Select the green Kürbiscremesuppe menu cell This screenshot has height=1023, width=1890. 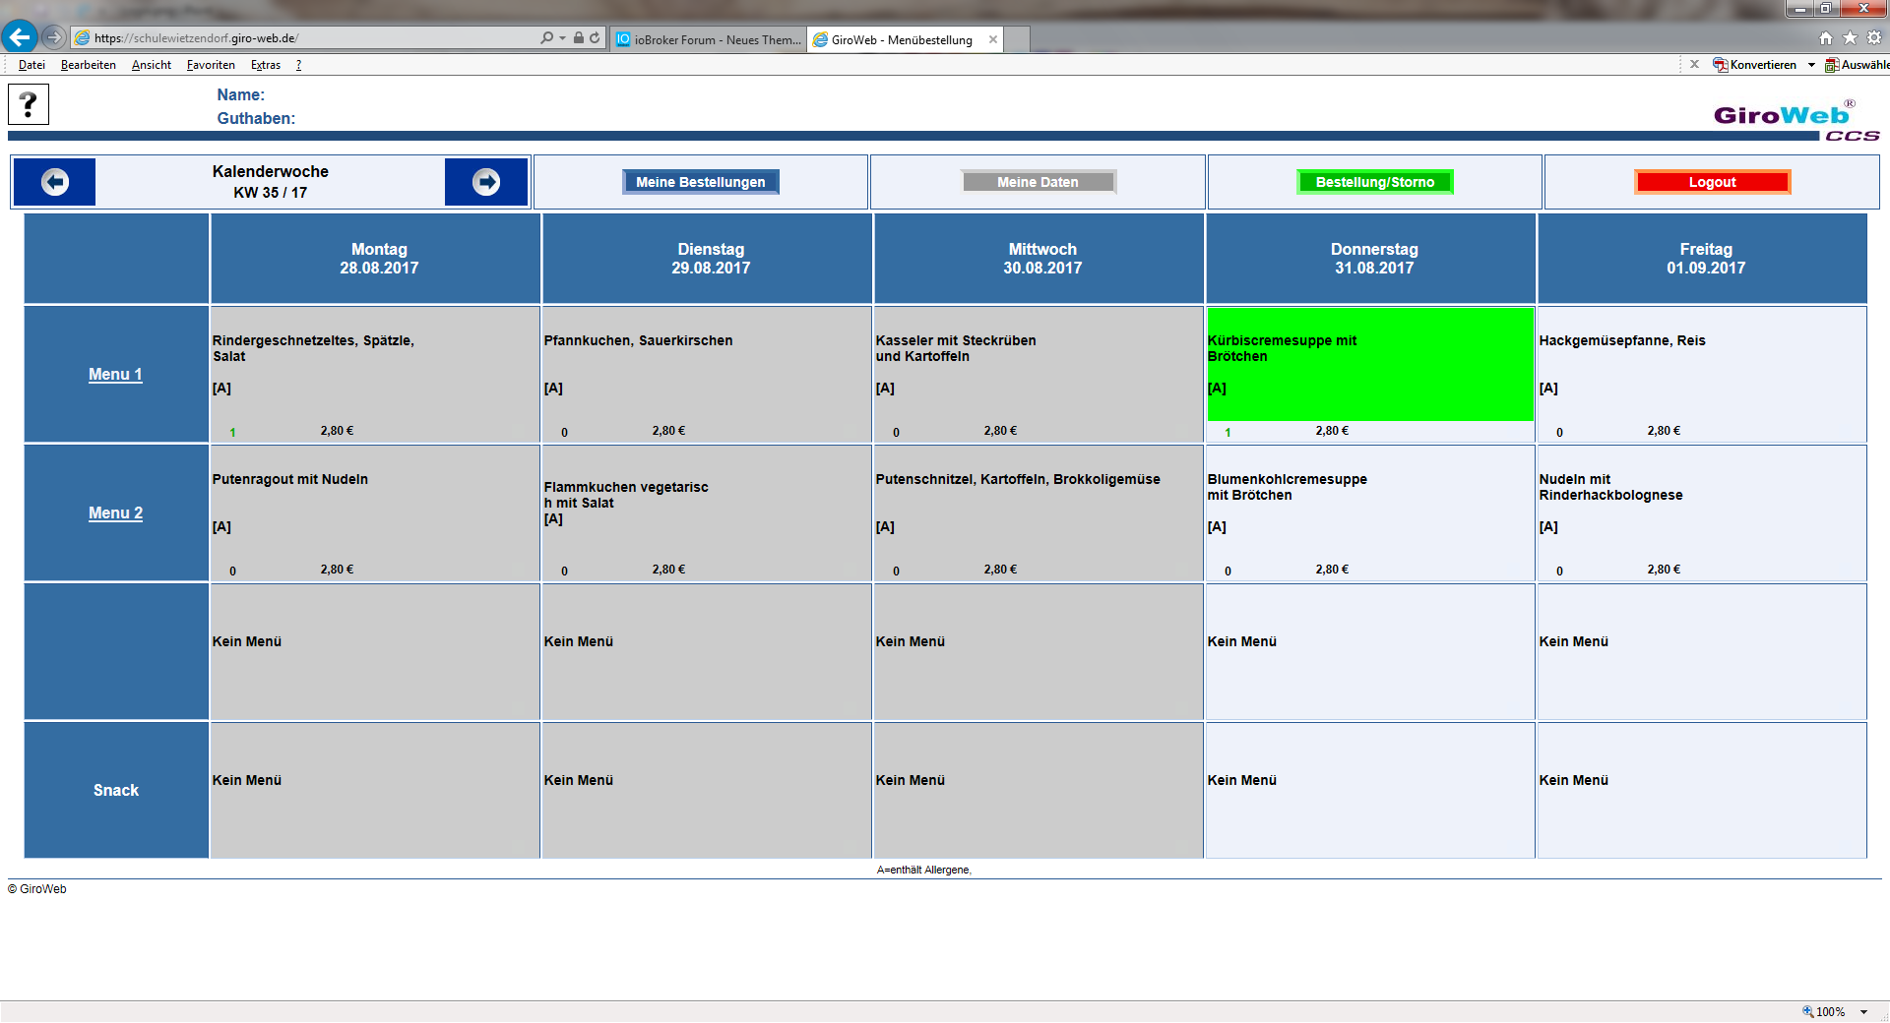point(1369,364)
